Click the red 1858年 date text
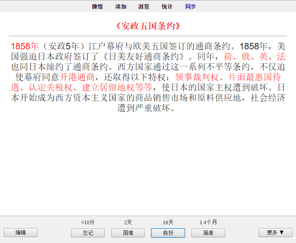The image size is (296, 243). 25,46
